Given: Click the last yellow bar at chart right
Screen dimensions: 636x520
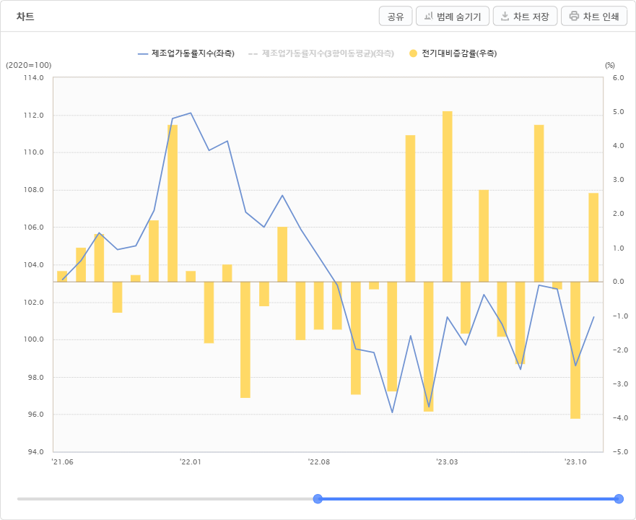Looking at the screenshot, I should pos(593,238).
